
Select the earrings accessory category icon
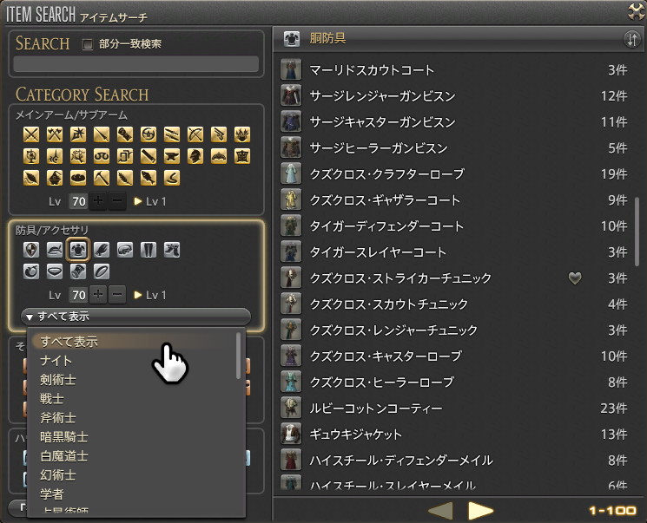point(31,271)
